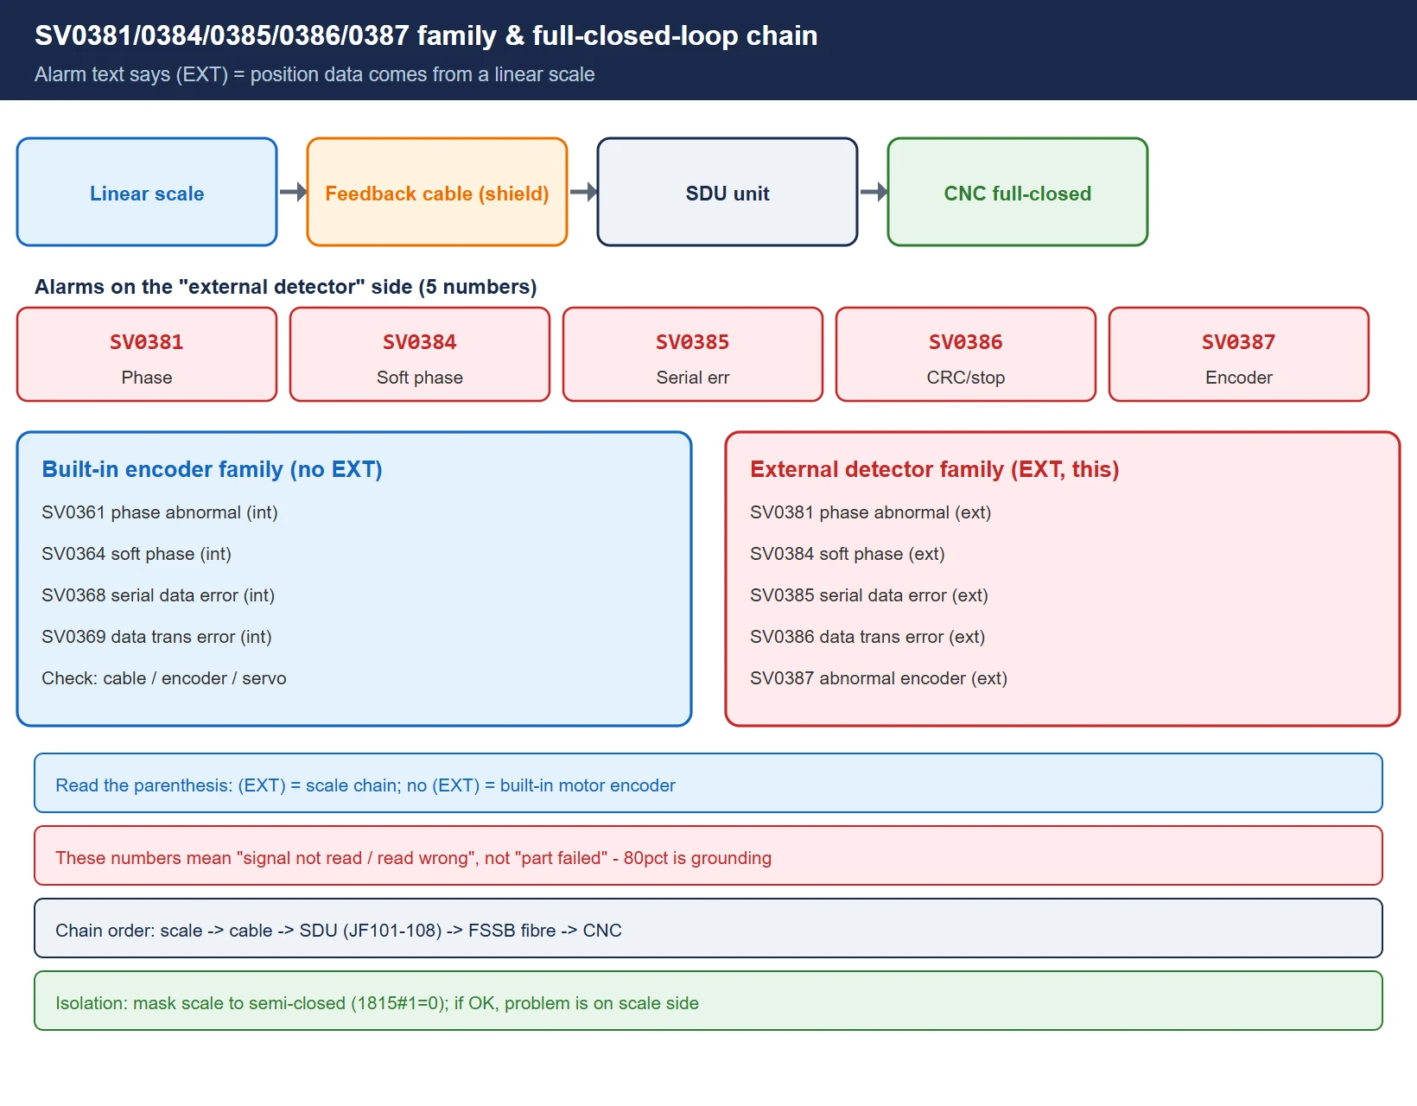The image size is (1417, 1106).
Task: Click heading External detector family (EXT, this)
Action: (935, 469)
